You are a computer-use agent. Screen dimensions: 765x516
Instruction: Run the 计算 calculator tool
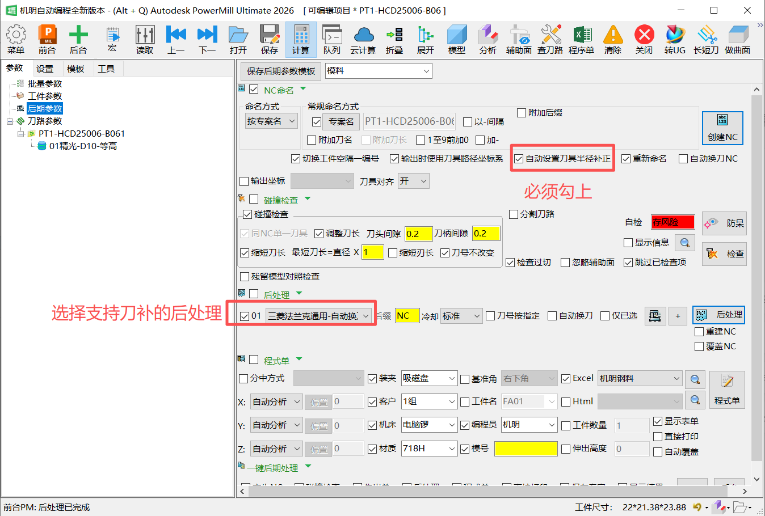301,39
